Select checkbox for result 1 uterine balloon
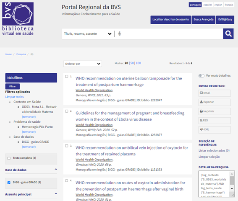The height and width of the screenshot is (201, 238). (x=66, y=76)
